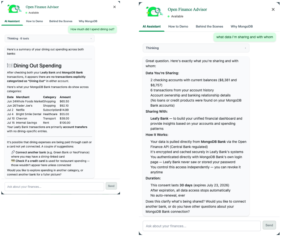The width and height of the screenshot is (281, 236).
Task: Click the Category column header
Action: [x=49, y=97]
